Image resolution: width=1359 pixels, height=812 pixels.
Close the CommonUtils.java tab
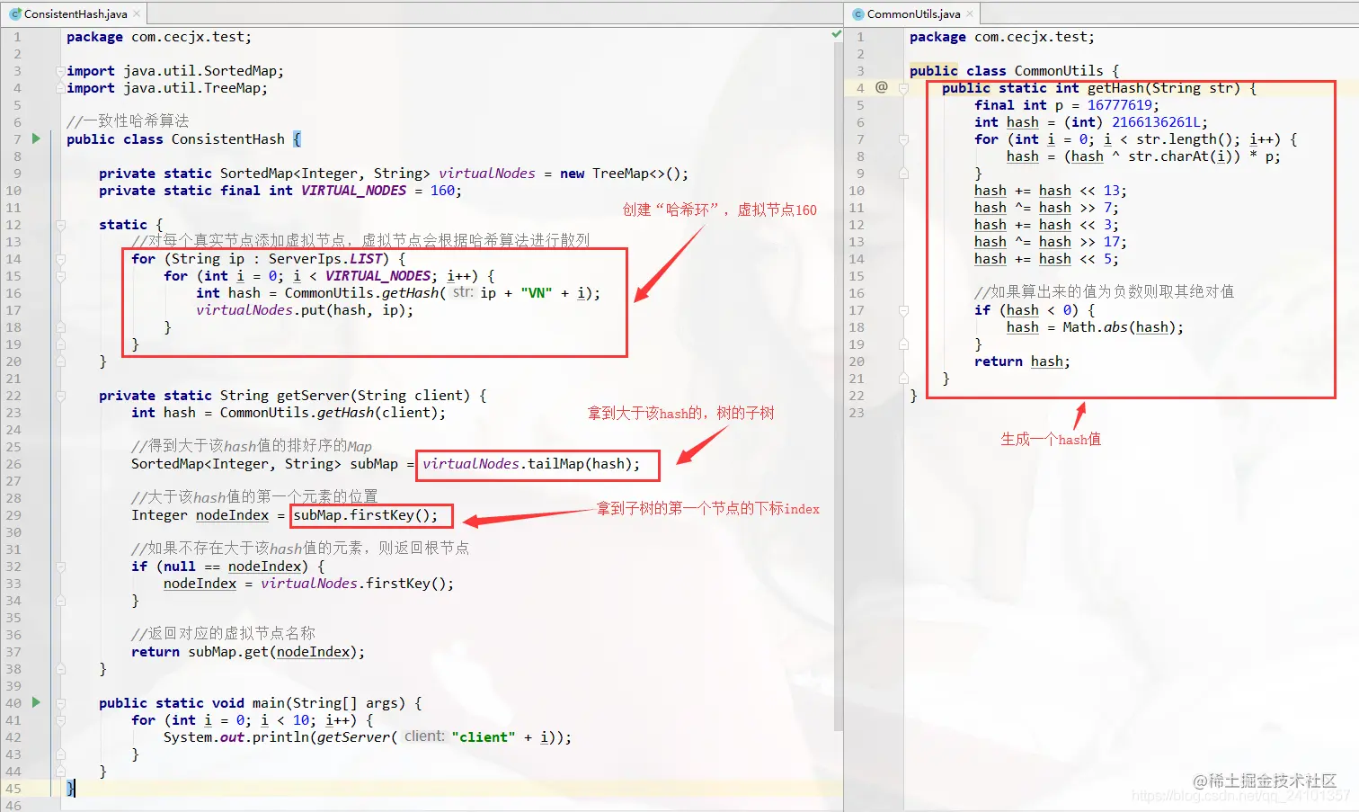970,13
